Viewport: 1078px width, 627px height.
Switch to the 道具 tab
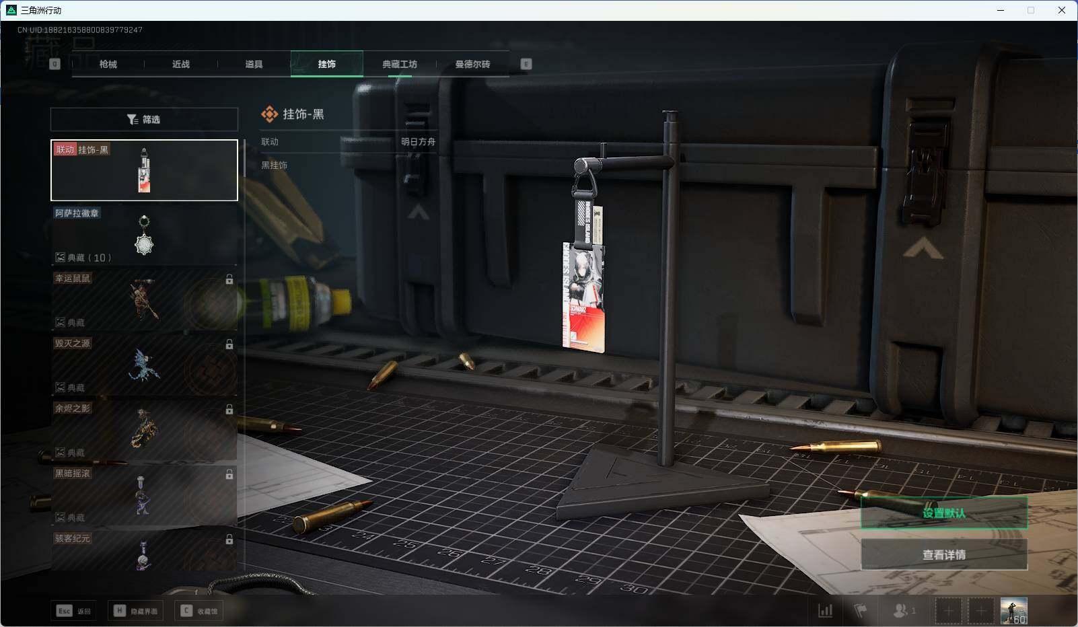coord(254,64)
